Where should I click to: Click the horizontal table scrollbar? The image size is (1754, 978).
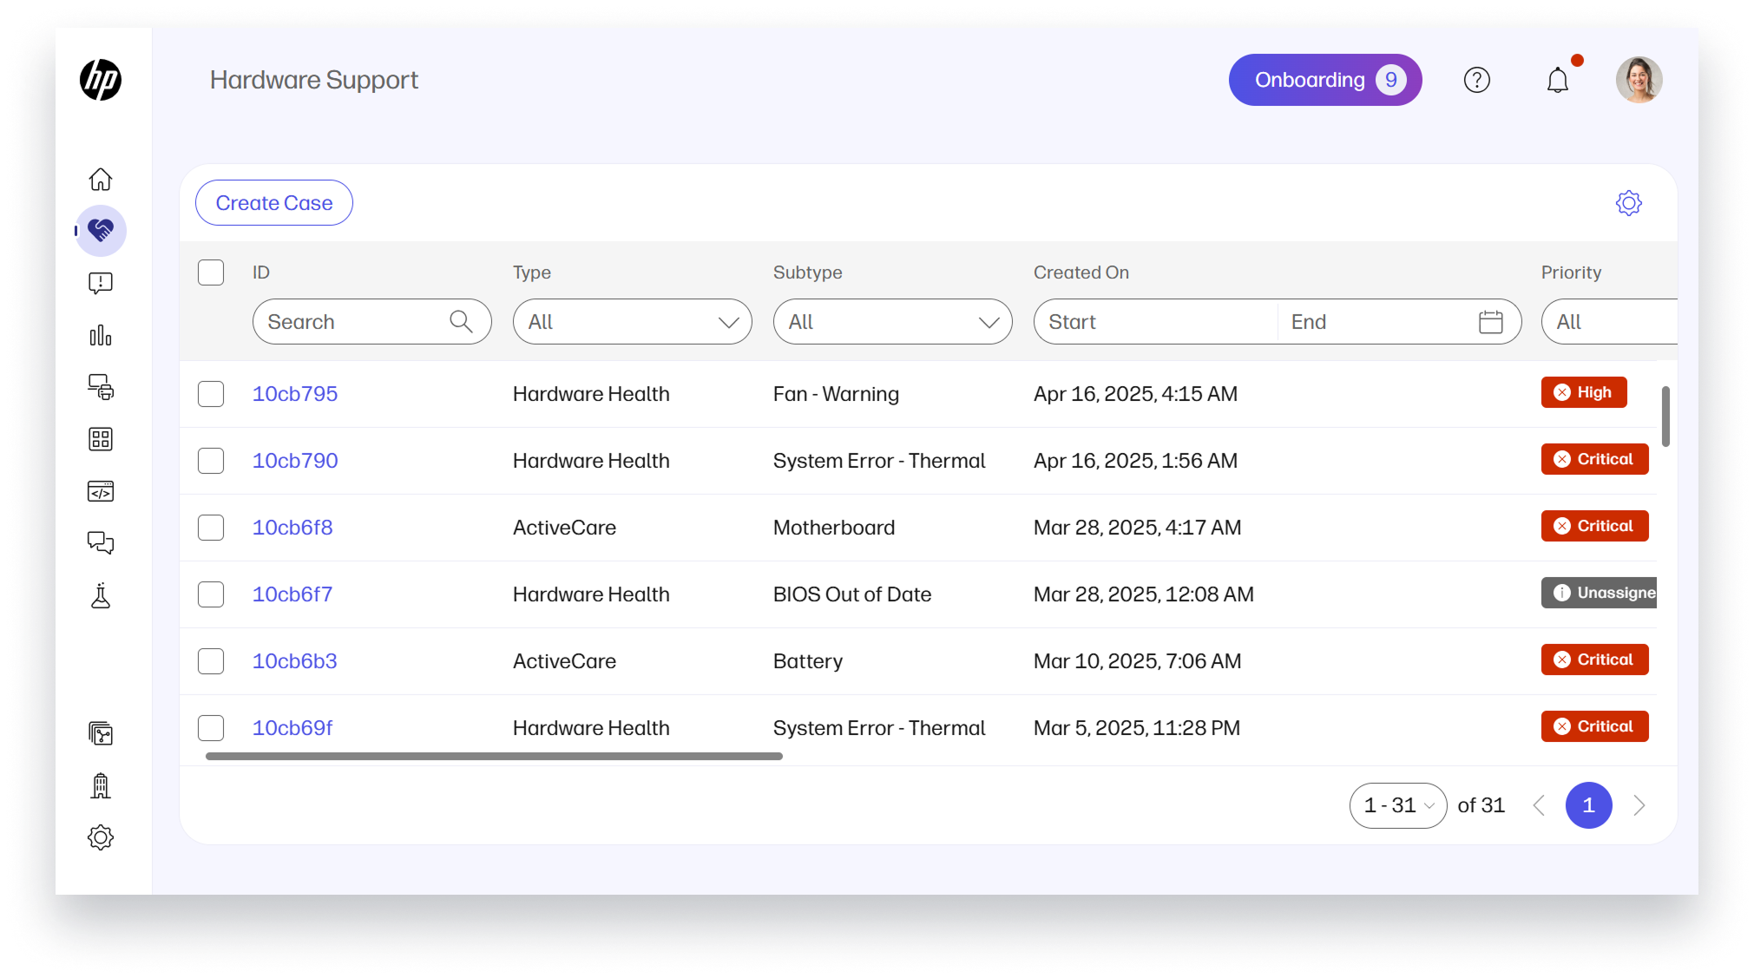pyautogui.click(x=494, y=757)
